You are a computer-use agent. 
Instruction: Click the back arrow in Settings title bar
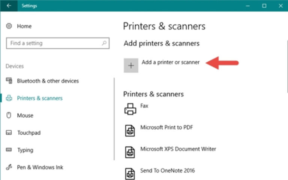click(x=9, y=6)
